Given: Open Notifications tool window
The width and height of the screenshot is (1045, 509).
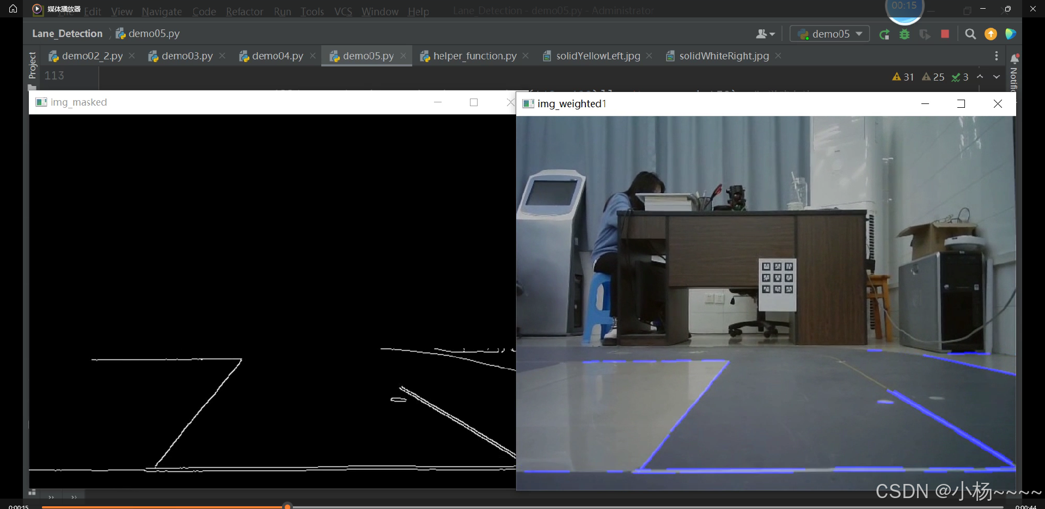Looking at the screenshot, I should 1014,72.
